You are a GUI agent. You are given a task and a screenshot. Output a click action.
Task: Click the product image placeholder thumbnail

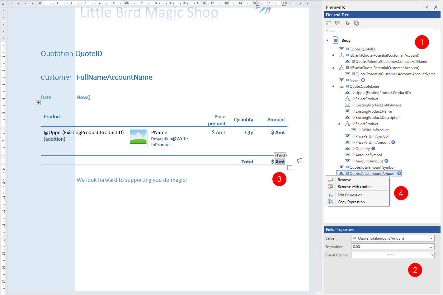(138, 137)
